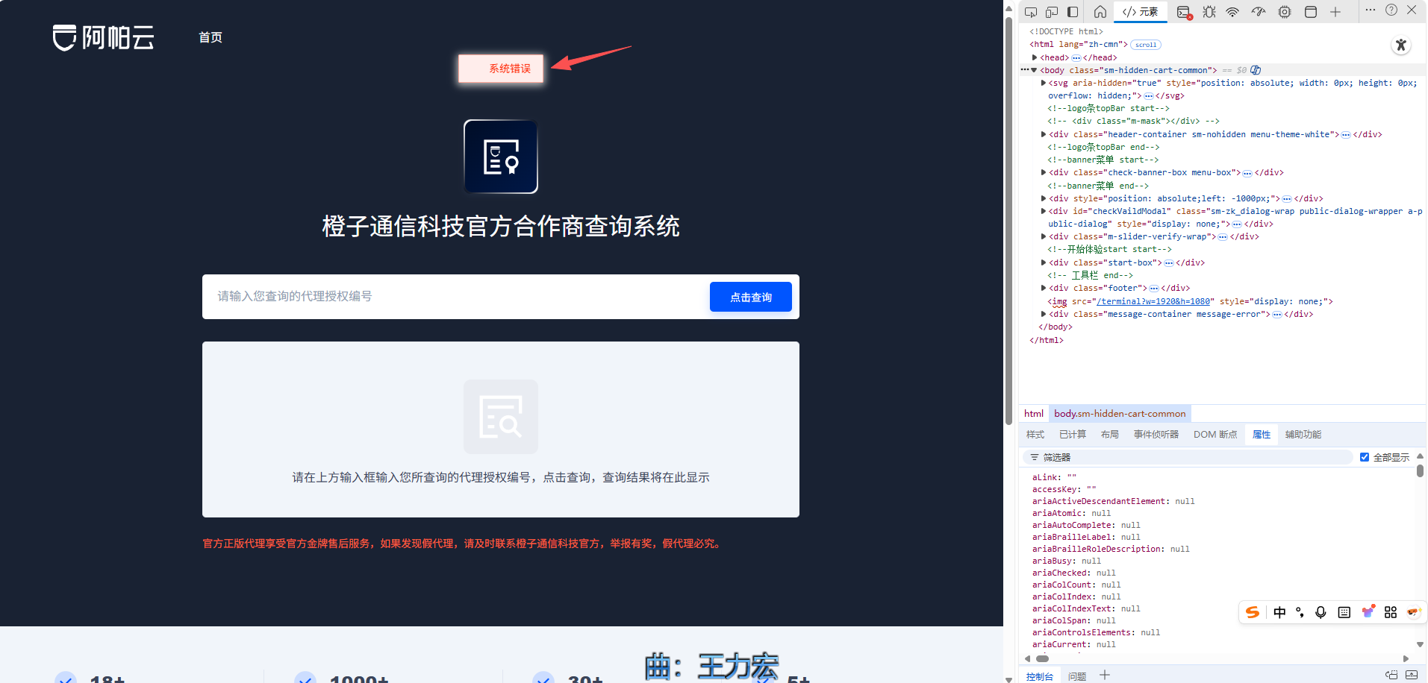The image size is (1428, 683).
Task: Open the Network tool wifi icon
Action: pyautogui.click(x=1232, y=12)
